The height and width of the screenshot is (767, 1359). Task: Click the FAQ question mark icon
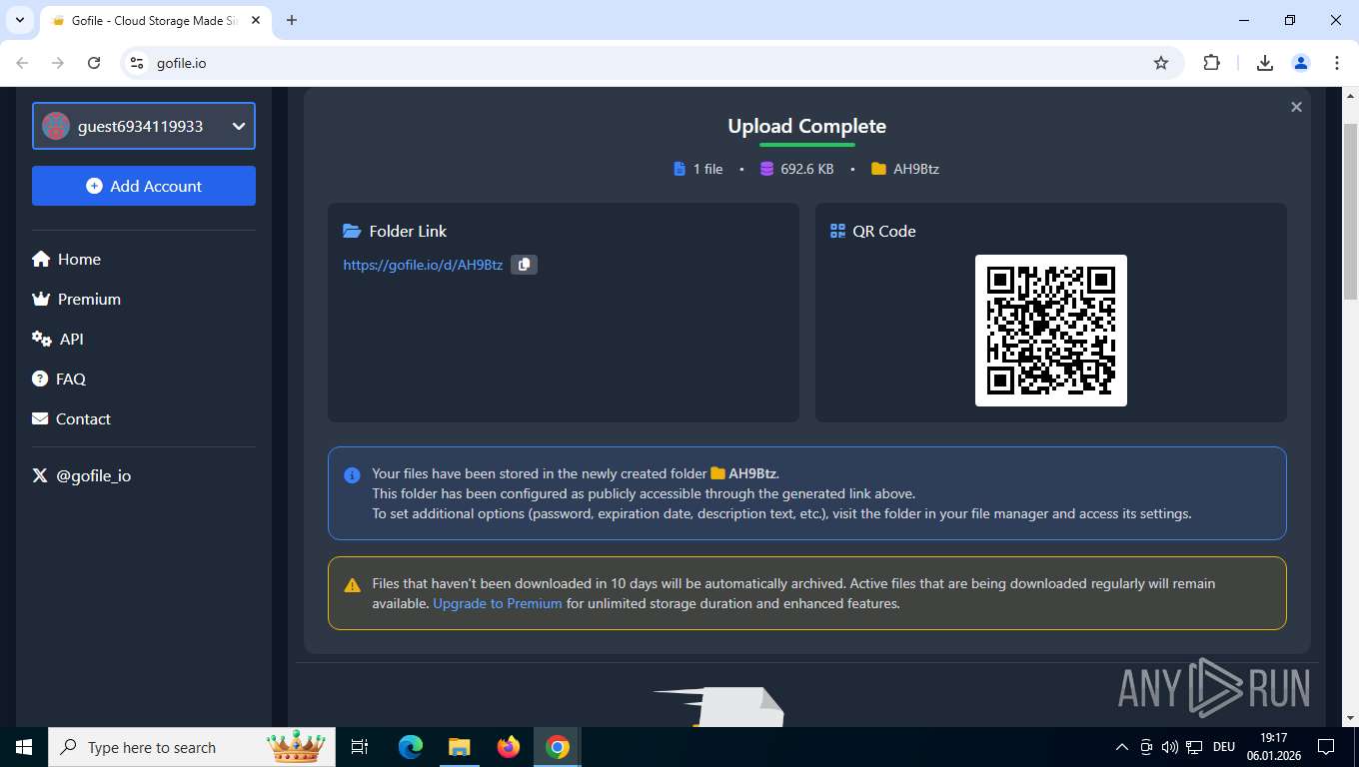pos(40,379)
